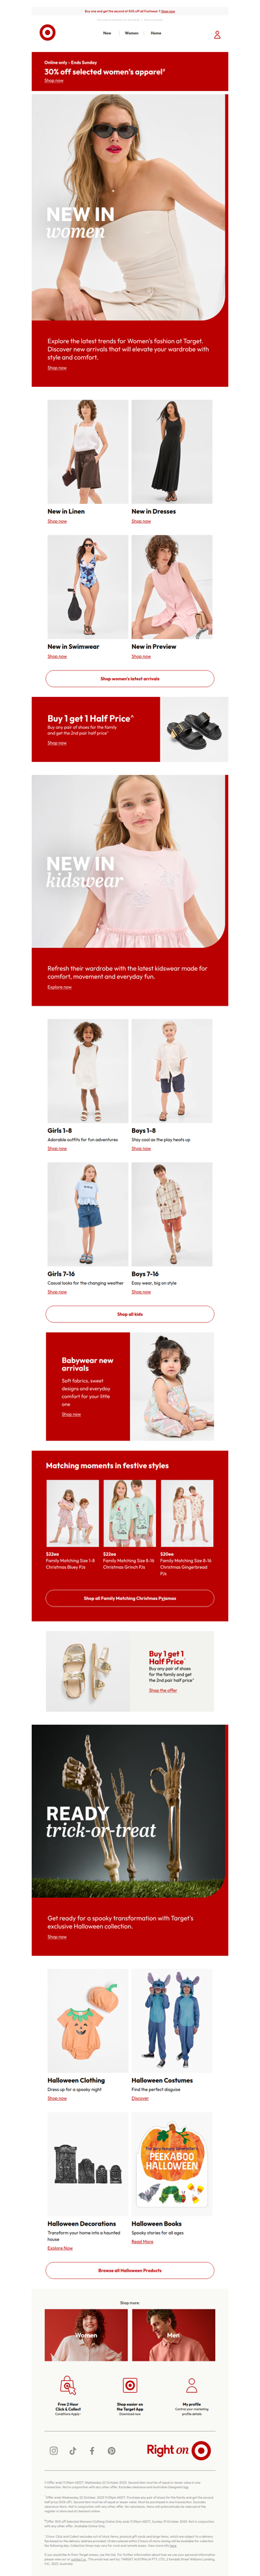Click the Free 2 Hour Click & Collect icon
The width and height of the screenshot is (260, 2576).
(68, 2384)
